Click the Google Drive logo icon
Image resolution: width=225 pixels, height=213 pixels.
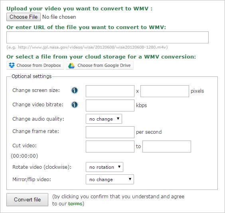point(71,65)
